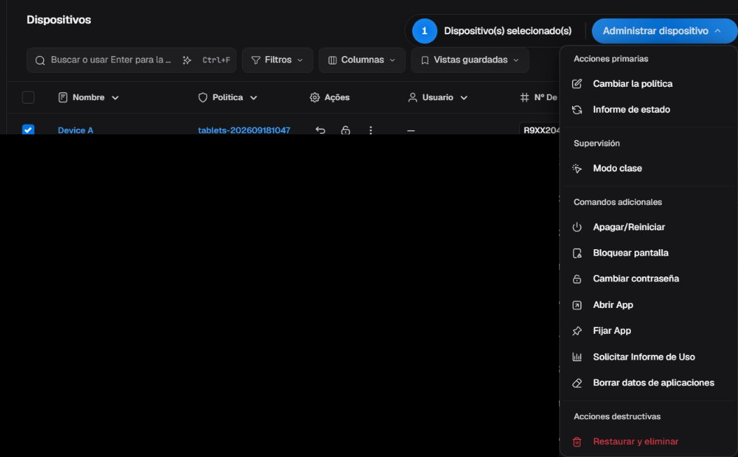Click the selected count badge showing 1
This screenshot has height=457, width=738.
pyautogui.click(x=425, y=31)
